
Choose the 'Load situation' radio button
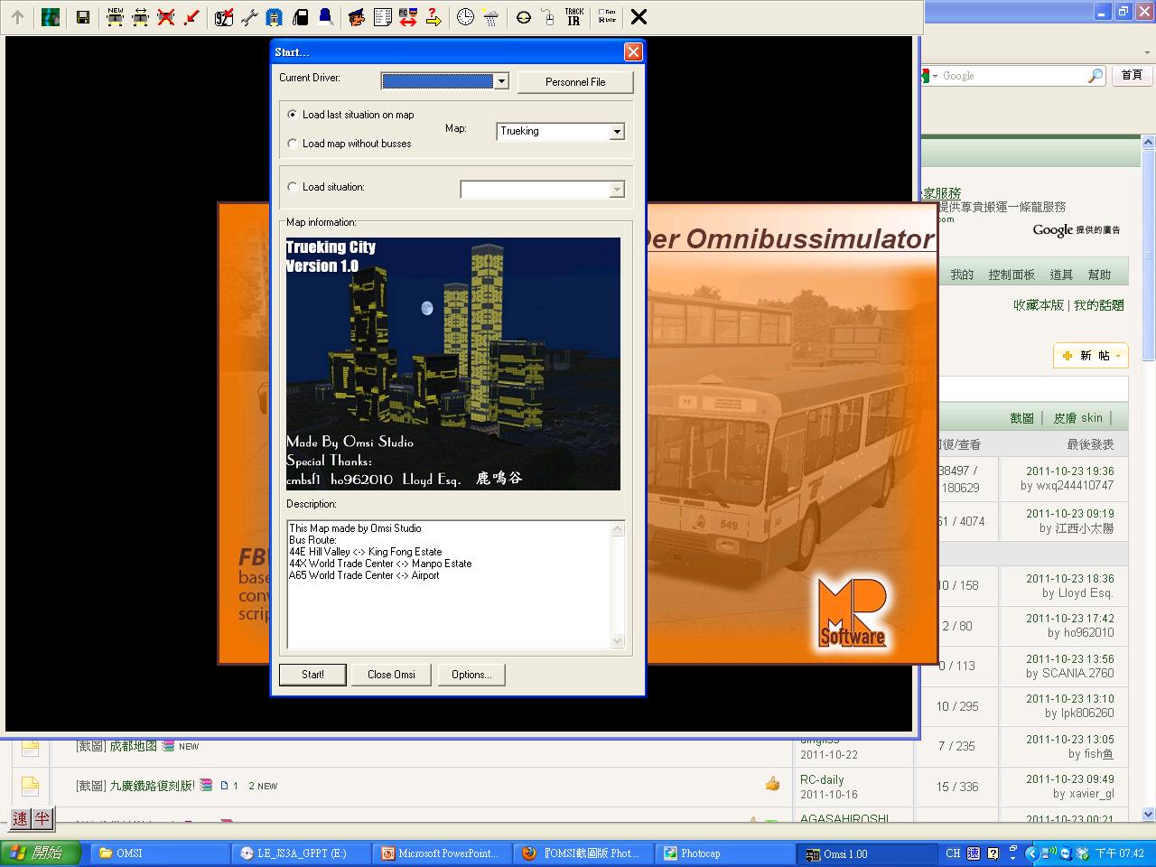(293, 187)
